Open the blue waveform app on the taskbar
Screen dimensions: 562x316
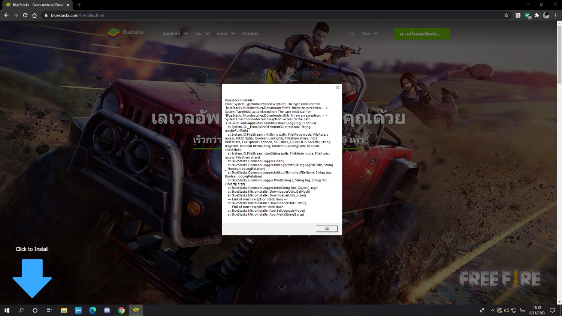78,310
